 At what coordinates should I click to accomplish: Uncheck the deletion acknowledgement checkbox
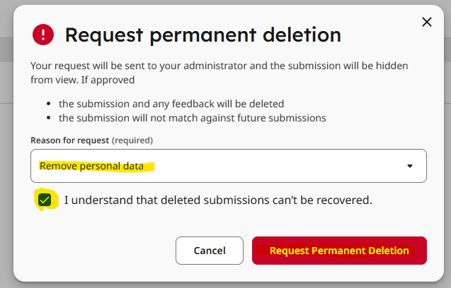[x=45, y=200]
